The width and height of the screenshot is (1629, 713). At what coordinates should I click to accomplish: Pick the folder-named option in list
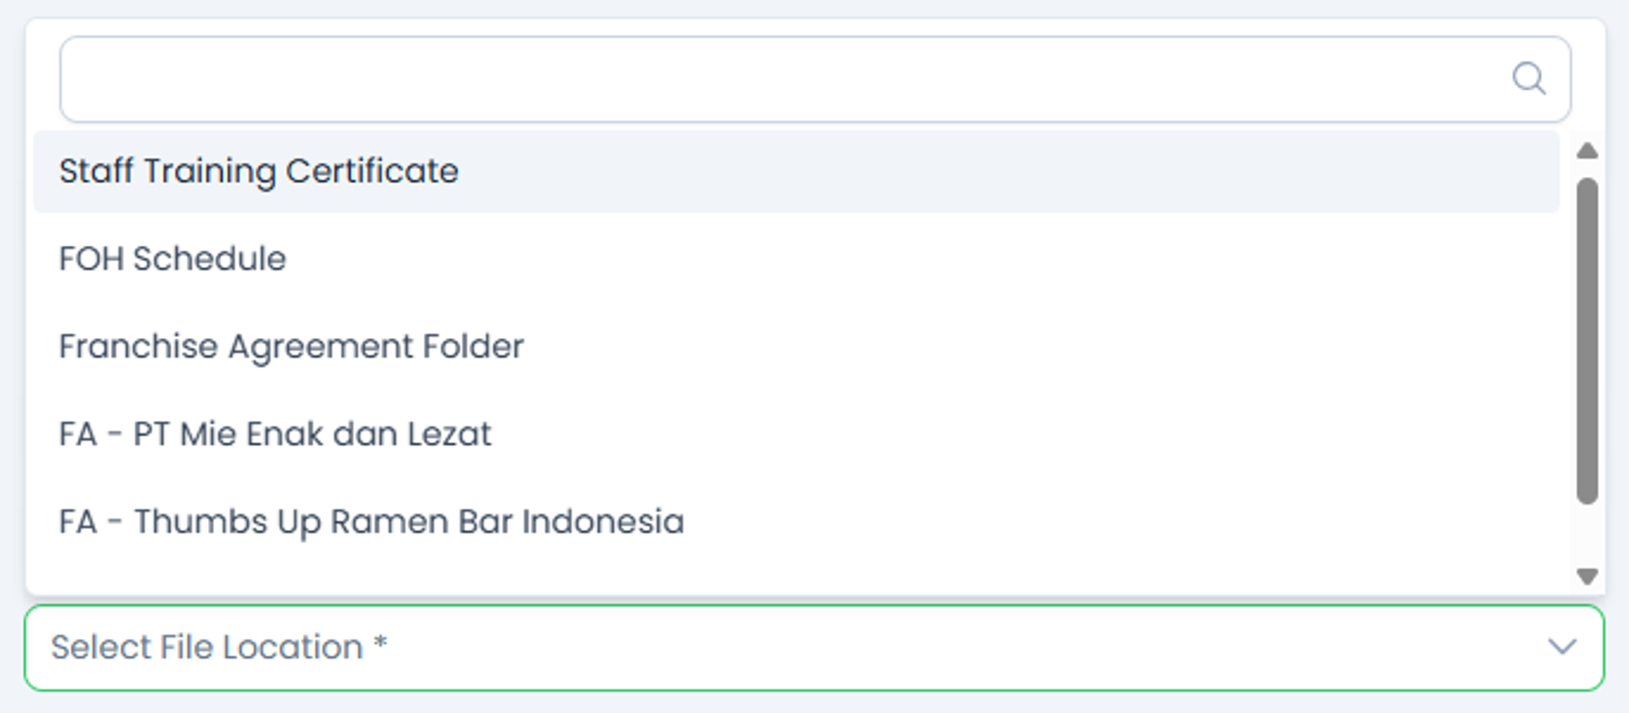(x=291, y=347)
